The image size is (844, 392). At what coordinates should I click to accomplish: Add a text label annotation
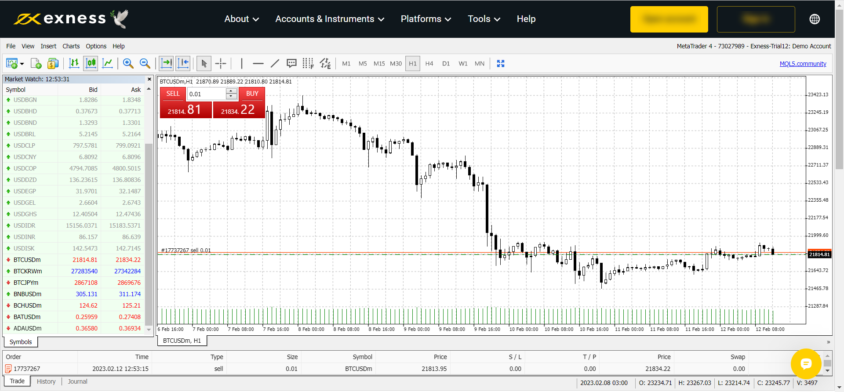click(291, 64)
